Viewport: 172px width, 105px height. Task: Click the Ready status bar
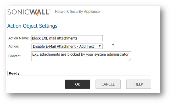79,73
